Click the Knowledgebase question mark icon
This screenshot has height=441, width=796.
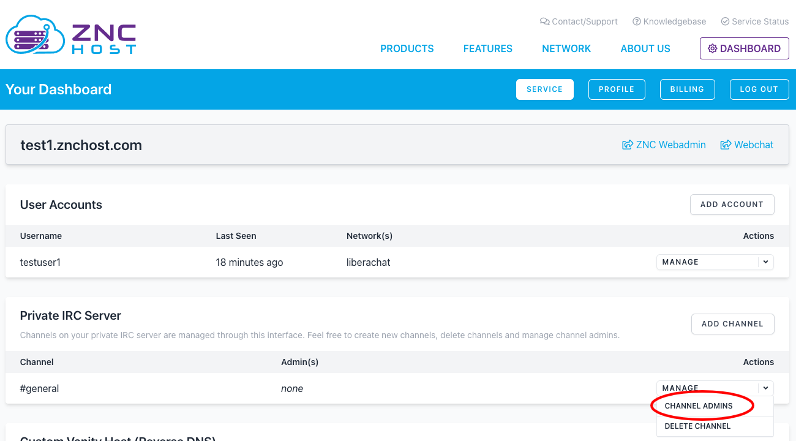[637, 21]
